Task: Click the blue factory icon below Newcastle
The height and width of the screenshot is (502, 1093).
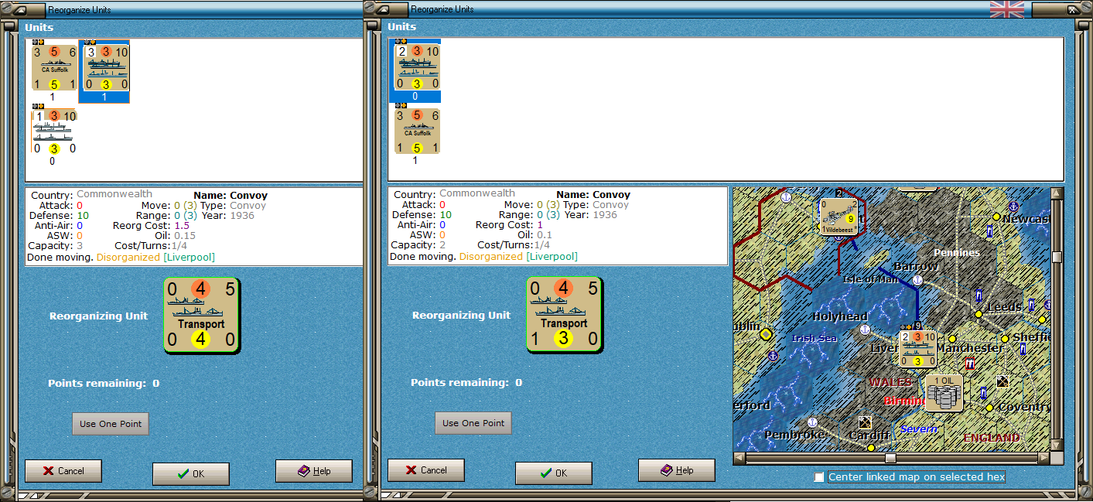Action: (989, 231)
